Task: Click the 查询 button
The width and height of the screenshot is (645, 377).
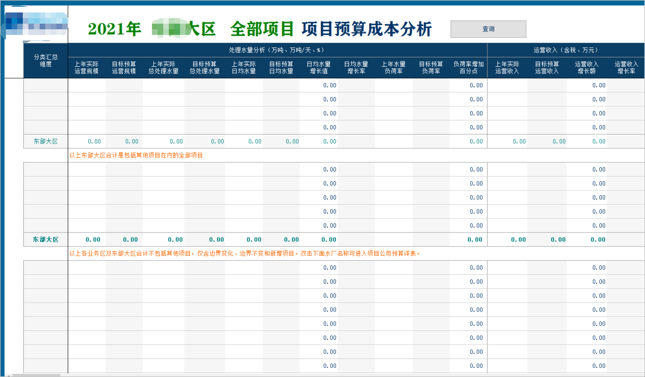Action: [488, 29]
